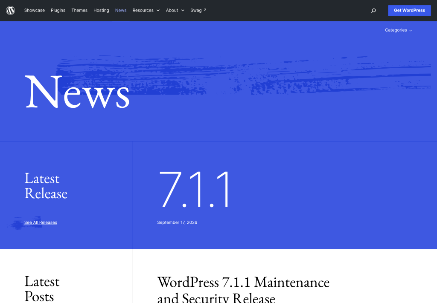The height and width of the screenshot is (303, 437).
Task: Open the Categories dropdown
Action: coord(398,30)
